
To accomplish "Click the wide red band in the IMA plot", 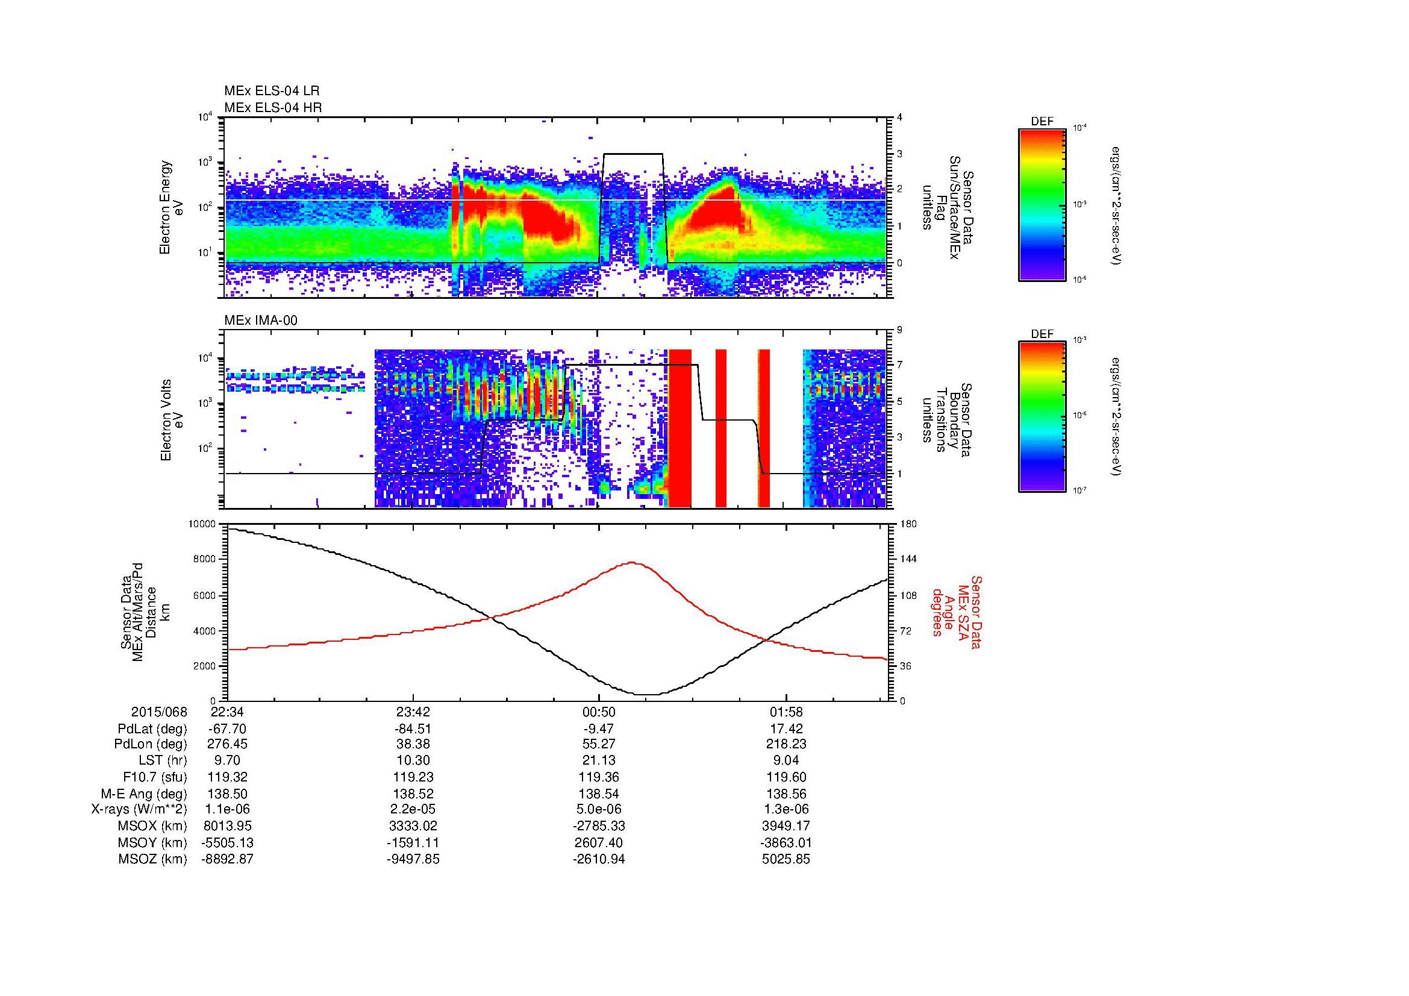I will tap(680, 428).
